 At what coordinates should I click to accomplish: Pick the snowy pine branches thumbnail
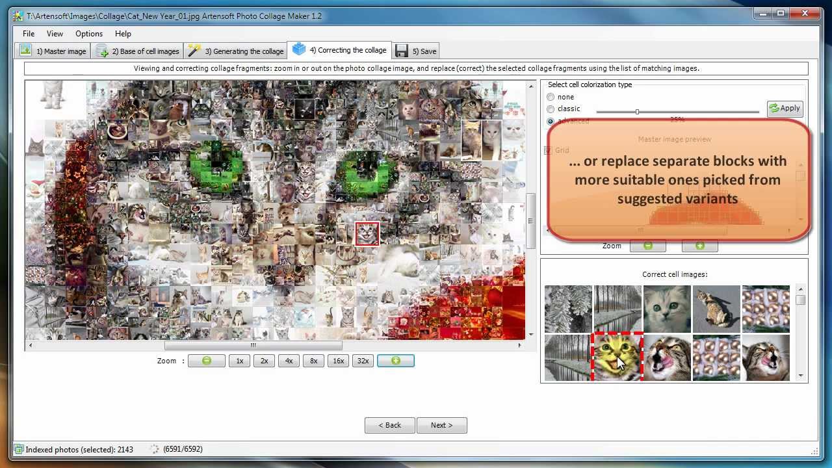(x=568, y=309)
